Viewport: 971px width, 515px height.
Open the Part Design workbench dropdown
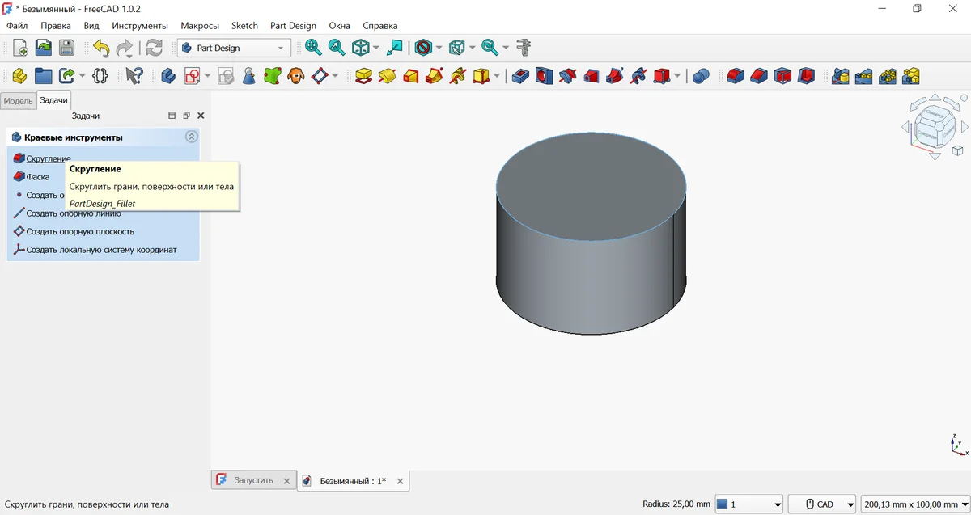click(x=234, y=48)
